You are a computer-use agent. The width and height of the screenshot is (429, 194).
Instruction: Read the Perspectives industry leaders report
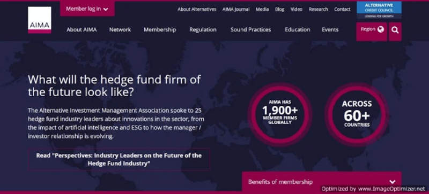119,159
